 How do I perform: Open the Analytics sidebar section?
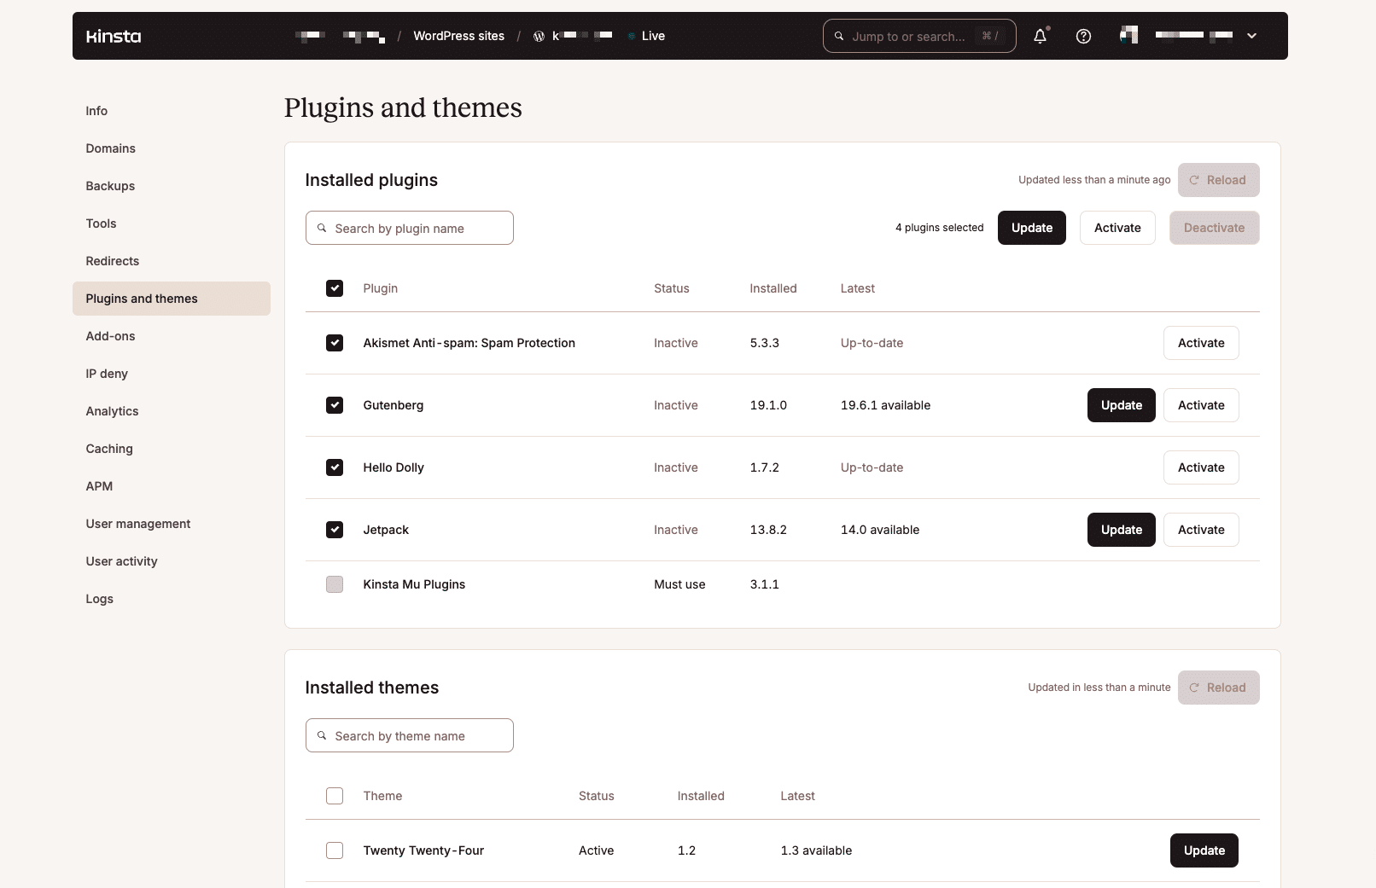click(112, 411)
